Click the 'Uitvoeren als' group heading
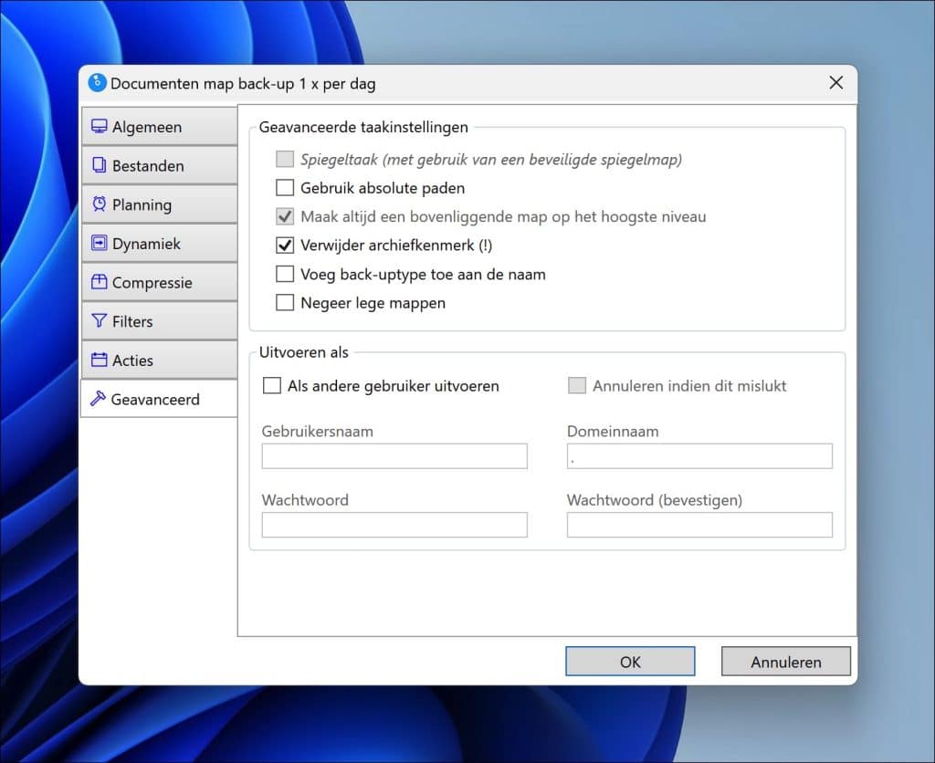The height and width of the screenshot is (763, 935). (303, 352)
